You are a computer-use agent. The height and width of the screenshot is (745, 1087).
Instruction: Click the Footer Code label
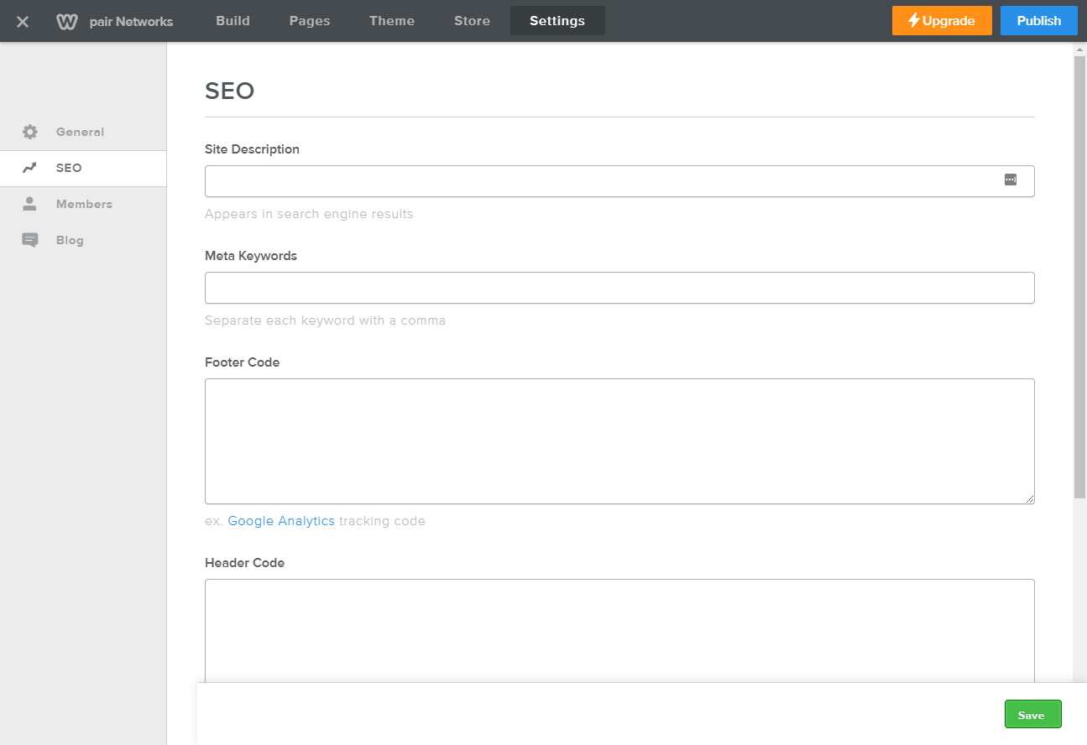pyautogui.click(x=242, y=362)
